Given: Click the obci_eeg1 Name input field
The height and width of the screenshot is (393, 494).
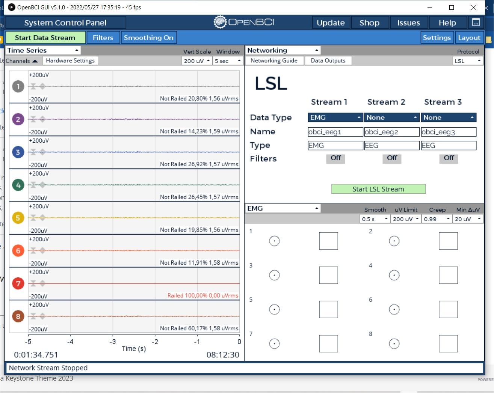Looking at the screenshot, I should click(x=335, y=132).
